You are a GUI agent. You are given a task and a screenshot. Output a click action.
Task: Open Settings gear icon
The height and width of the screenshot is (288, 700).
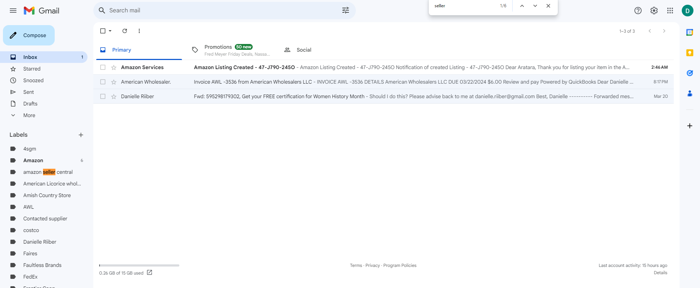coord(654,11)
